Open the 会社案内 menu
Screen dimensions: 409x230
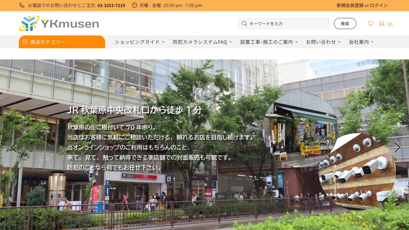361,42
